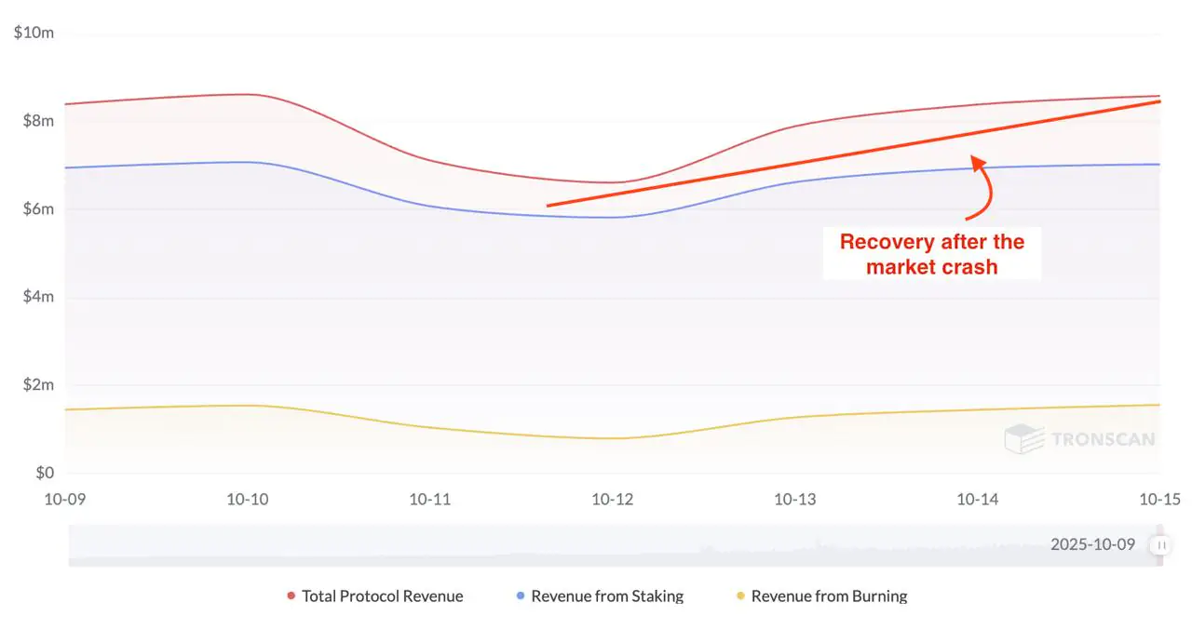The image size is (1192, 629).
Task: Select the 10-12 date on the x-axis
Action: [612, 500]
